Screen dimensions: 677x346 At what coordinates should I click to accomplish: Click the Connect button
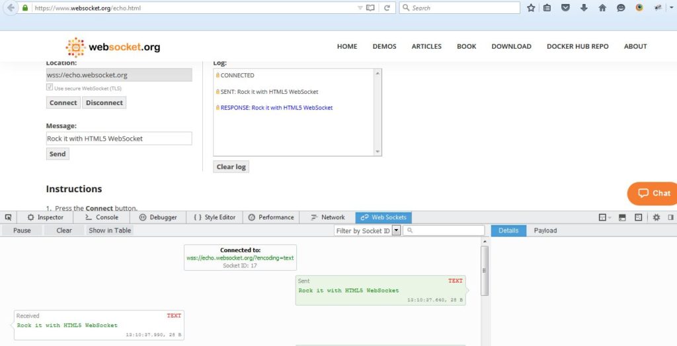(63, 103)
